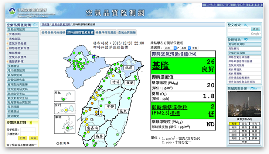Click the 基隆 station name link

(161, 66)
